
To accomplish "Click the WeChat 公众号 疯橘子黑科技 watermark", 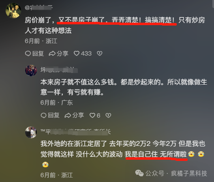I will pos(171,173).
